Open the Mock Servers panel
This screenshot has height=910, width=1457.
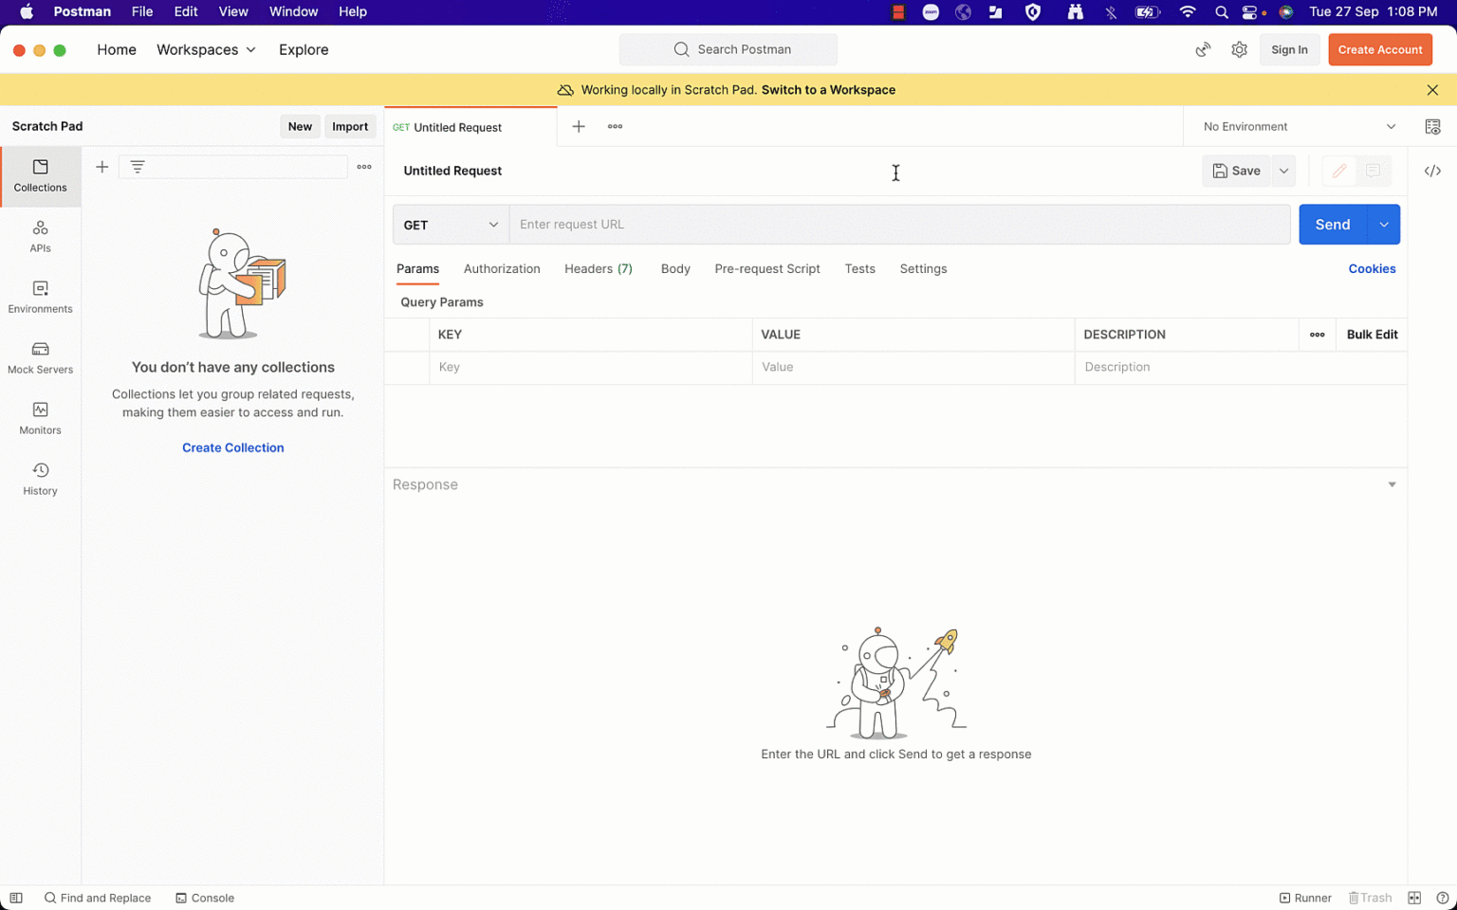tap(40, 357)
